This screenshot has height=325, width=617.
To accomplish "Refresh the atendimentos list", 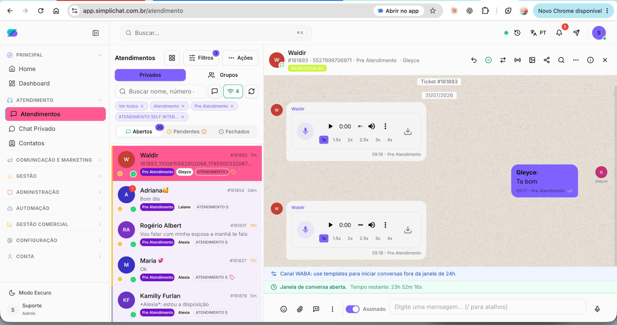I will tap(252, 91).
